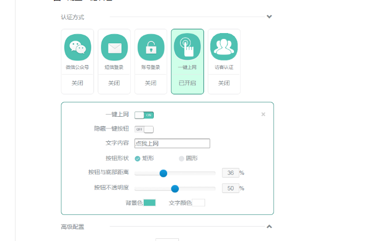Select the 账号登录 padlock icon
This screenshot has height=241, width=391.
pyautogui.click(x=151, y=47)
